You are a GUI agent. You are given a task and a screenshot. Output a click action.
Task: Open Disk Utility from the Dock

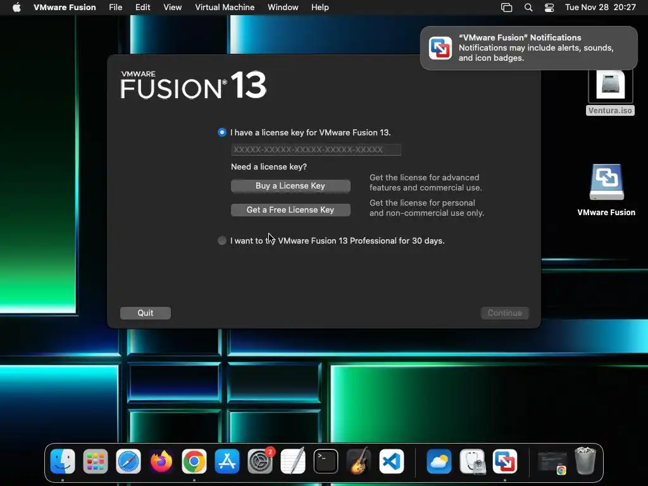pyautogui.click(x=472, y=461)
